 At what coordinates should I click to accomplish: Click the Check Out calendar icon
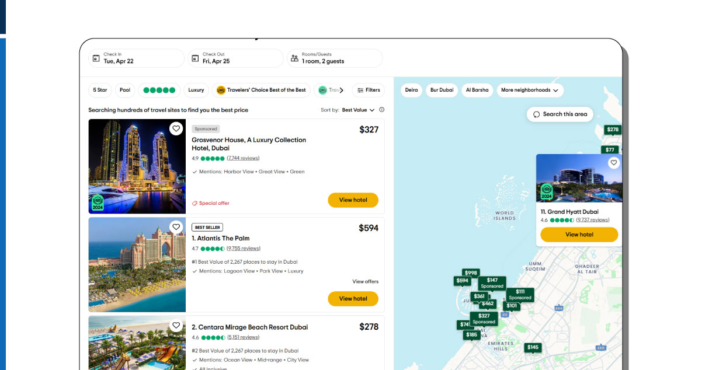pos(195,58)
